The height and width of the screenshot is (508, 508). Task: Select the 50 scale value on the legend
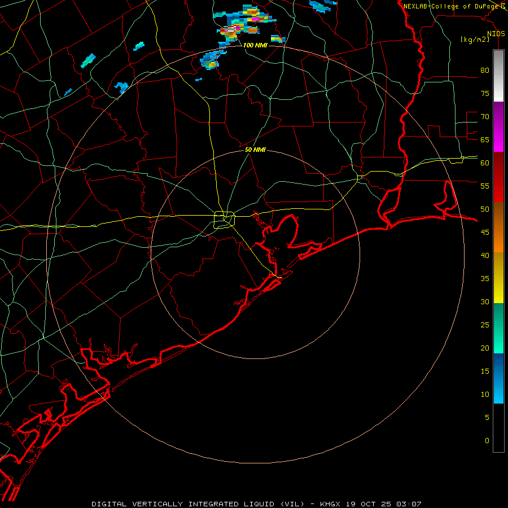[x=485, y=209]
